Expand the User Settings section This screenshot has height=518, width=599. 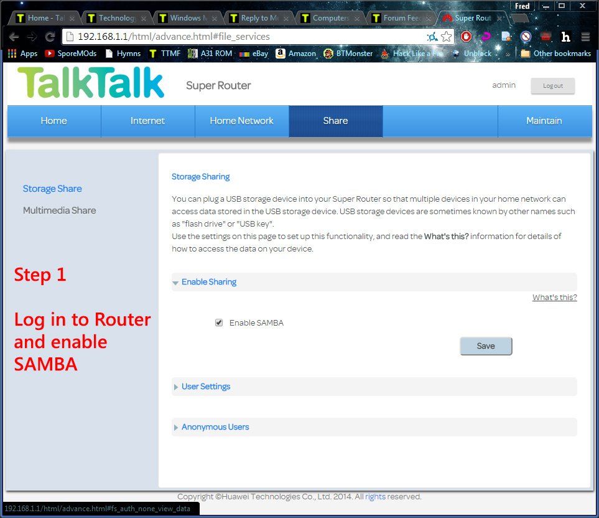tap(374, 387)
